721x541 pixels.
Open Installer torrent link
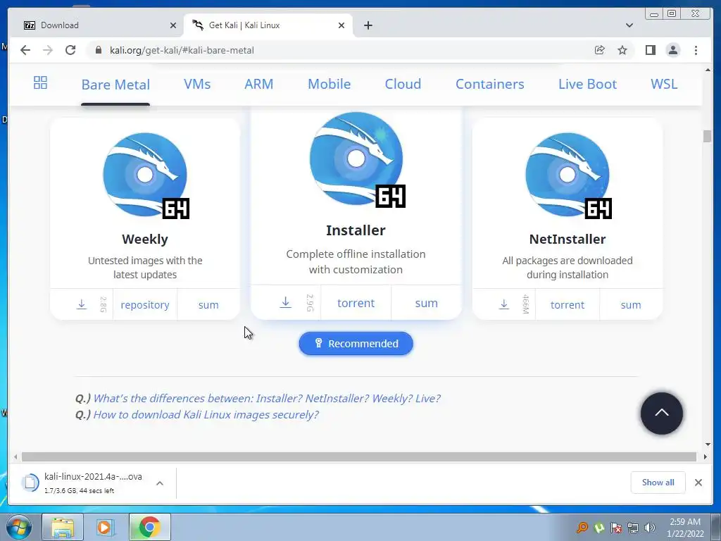(356, 303)
